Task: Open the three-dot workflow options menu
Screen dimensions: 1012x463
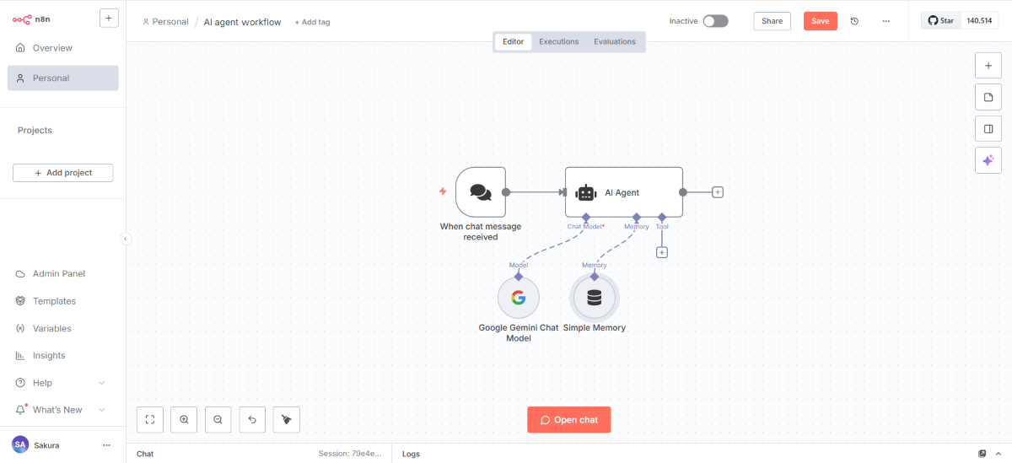Action: [885, 21]
